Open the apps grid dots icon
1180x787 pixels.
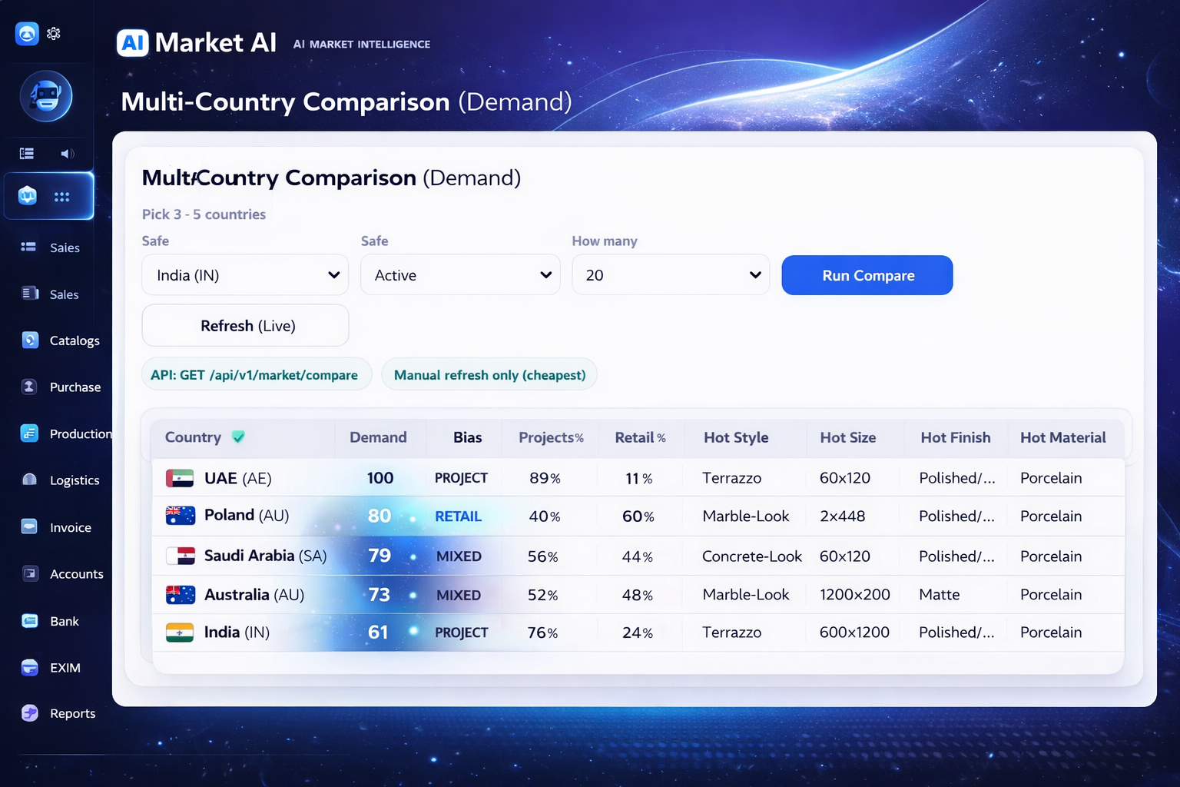[x=62, y=197]
